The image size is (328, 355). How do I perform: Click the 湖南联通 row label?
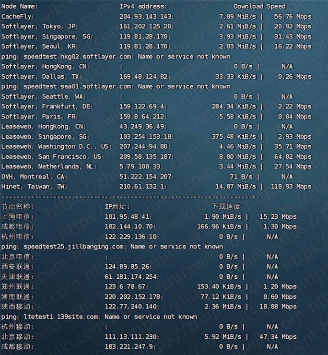click(18, 296)
